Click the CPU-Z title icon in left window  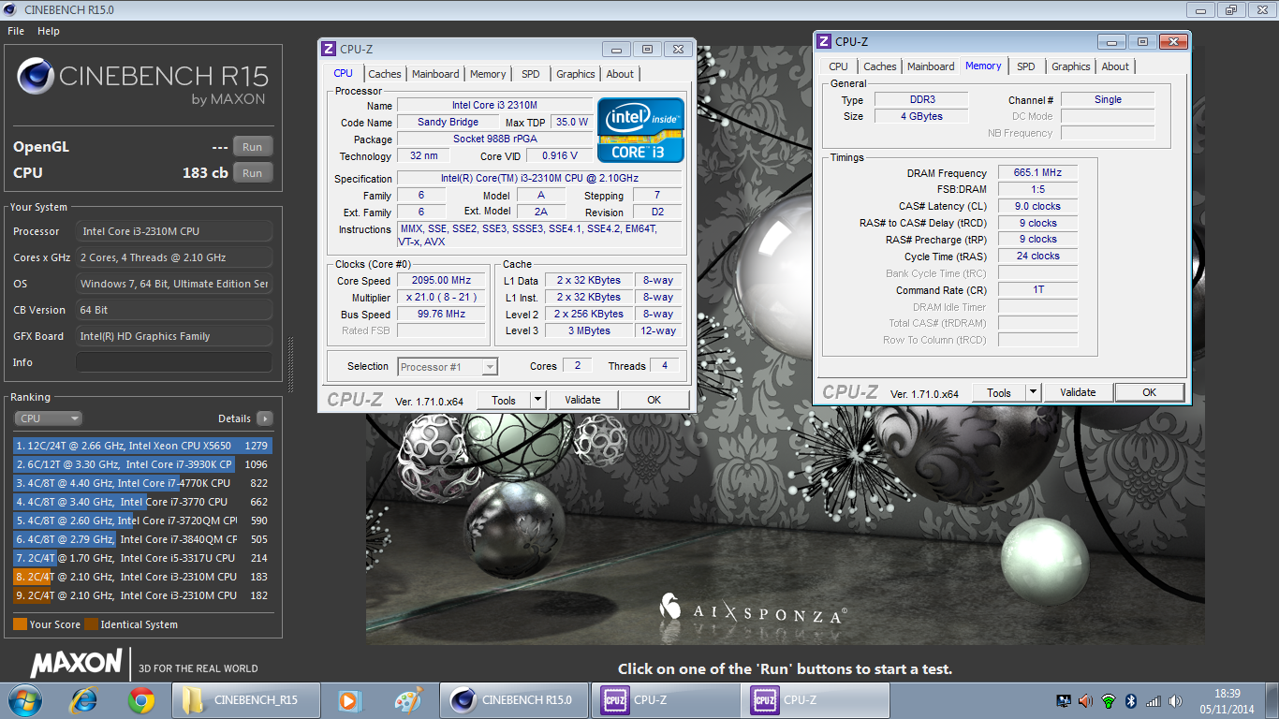pyautogui.click(x=329, y=49)
